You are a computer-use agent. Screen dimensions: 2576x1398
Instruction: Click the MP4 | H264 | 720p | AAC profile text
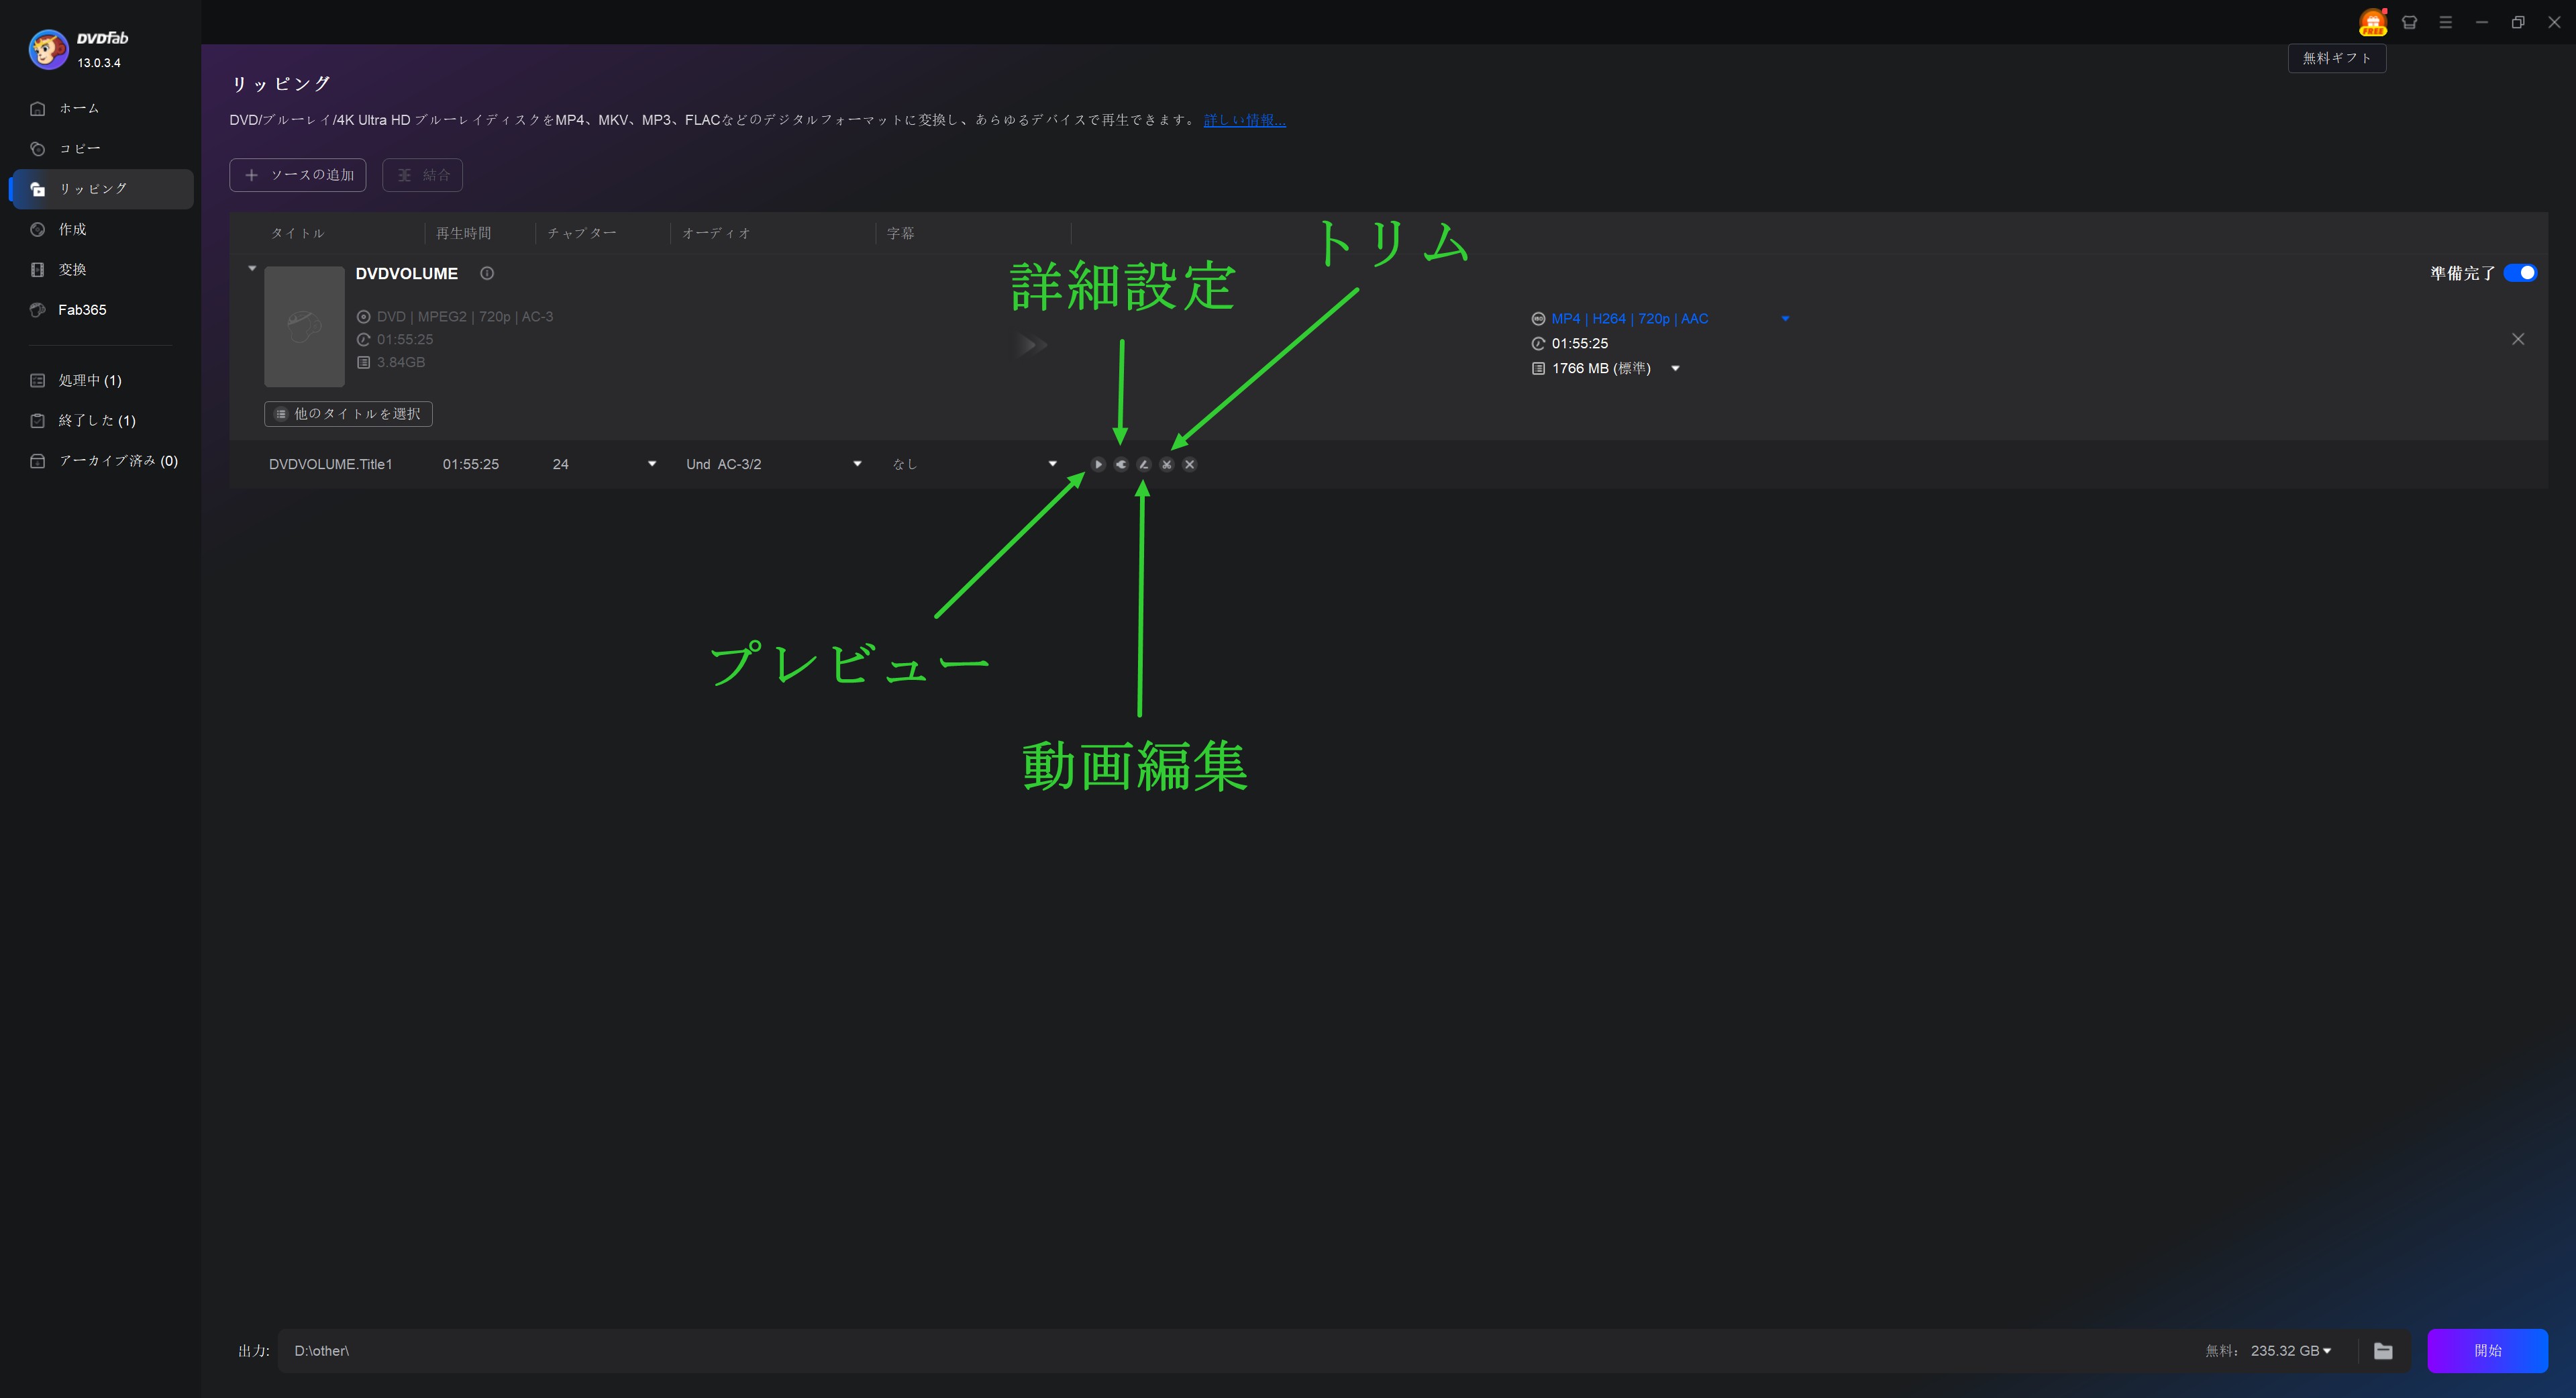pos(1629,319)
